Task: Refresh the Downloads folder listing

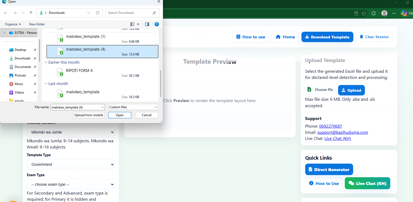Action: pyautogui.click(x=98, y=13)
